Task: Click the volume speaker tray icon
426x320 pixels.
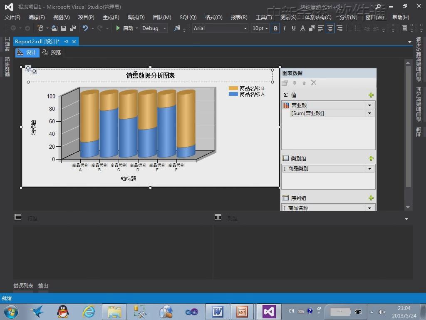Action: point(382,312)
